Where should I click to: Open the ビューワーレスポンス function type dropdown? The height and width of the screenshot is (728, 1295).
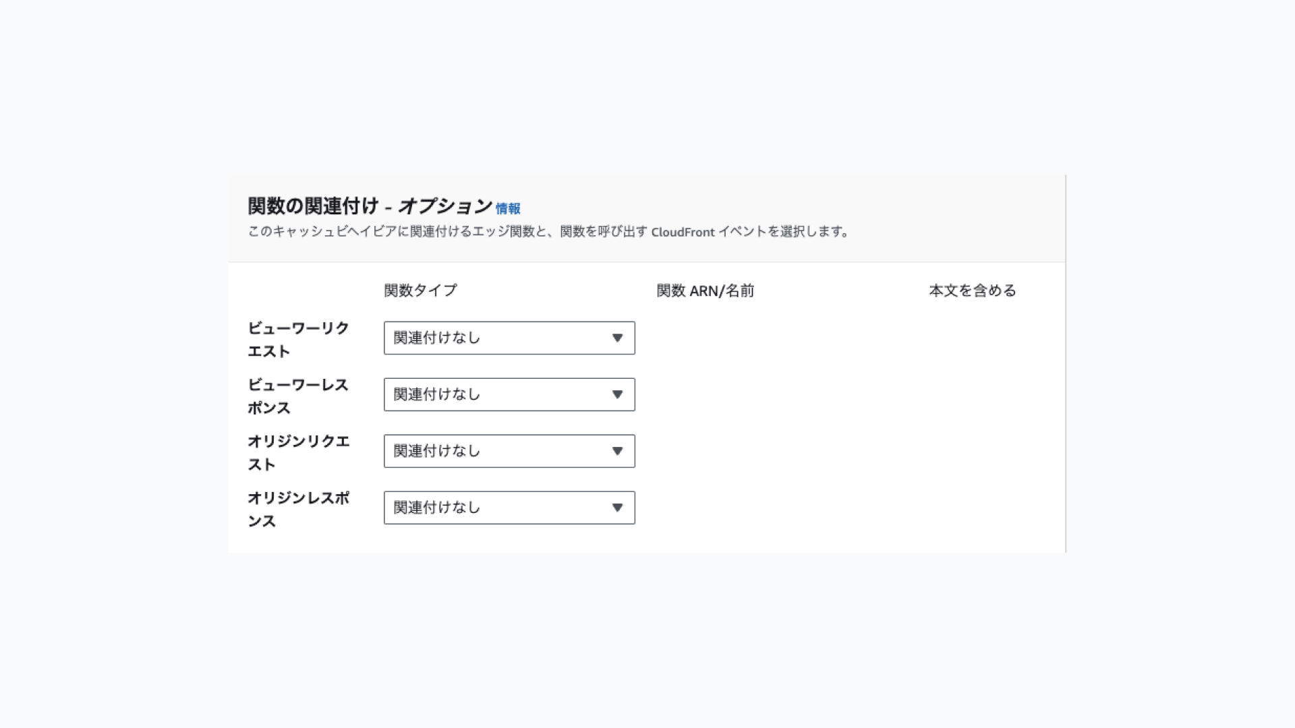pyautogui.click(x=509, y=394)
